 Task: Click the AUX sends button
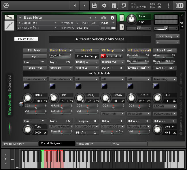pyautogui.click(x=182, y=23)
